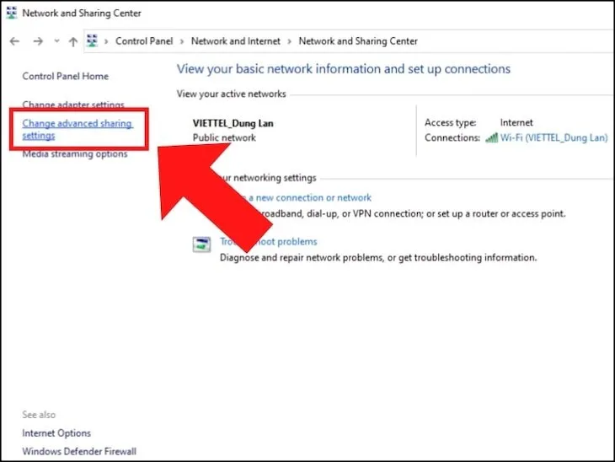This screenshot has height=462, width=615.
Task: Expand the chevron after Control Panel breadcrumb
Action: [x=182, y=41]
